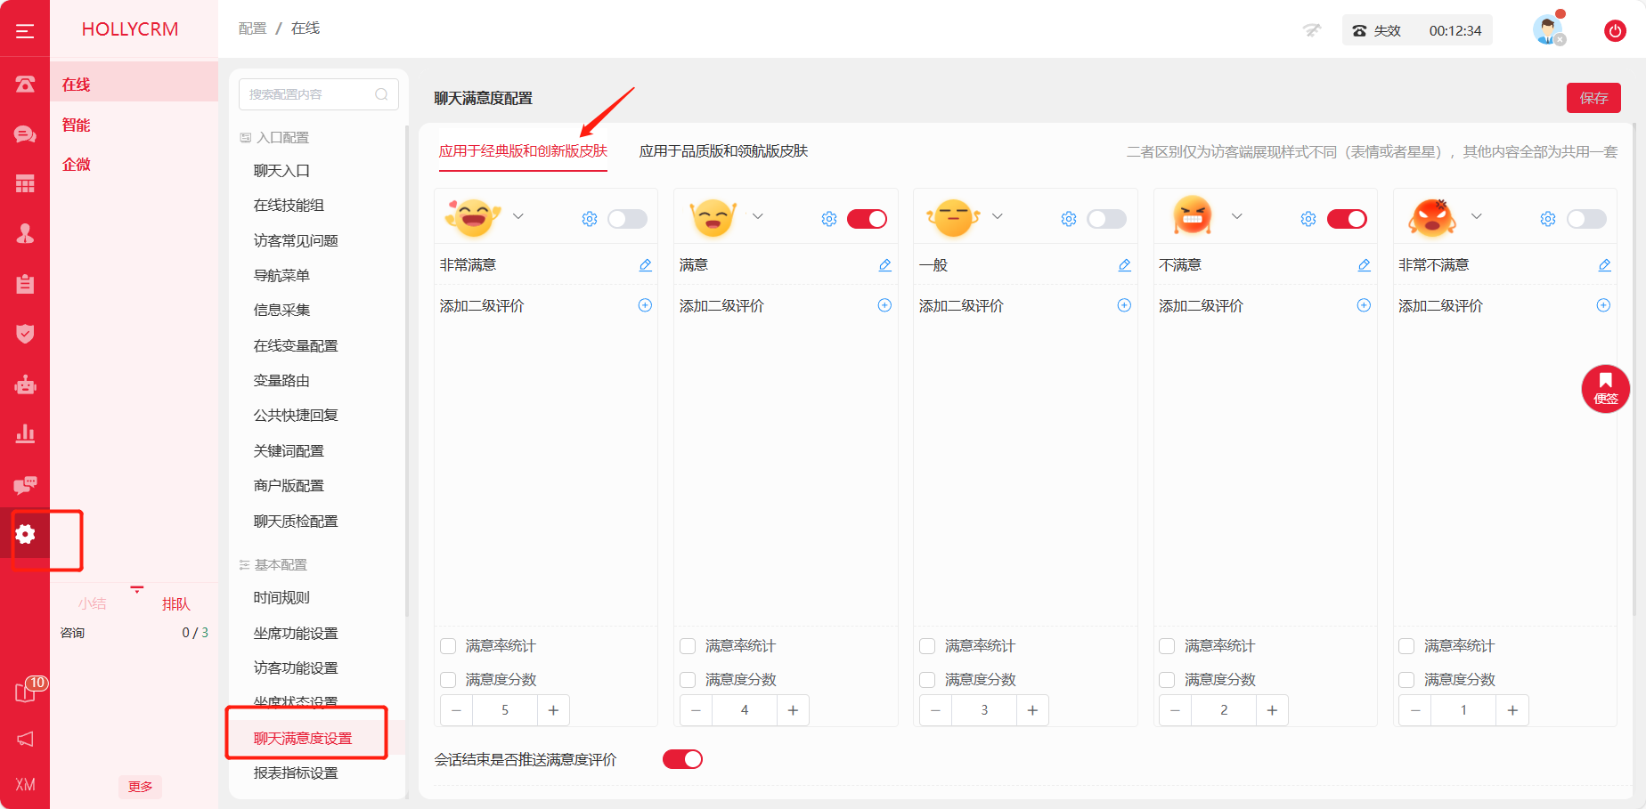Turn off the 满意 rating toggle

coord(867,219)
